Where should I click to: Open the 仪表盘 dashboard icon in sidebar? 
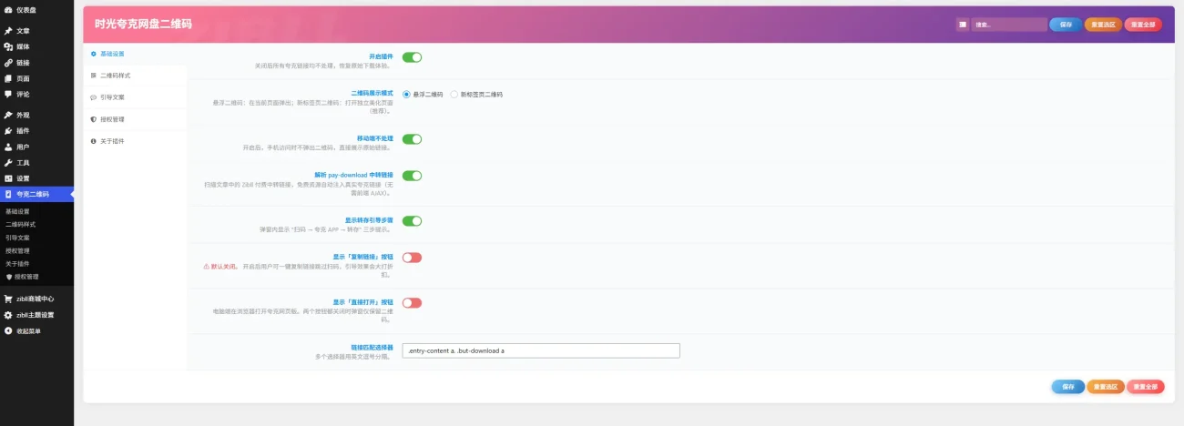(x=8, y=10)
